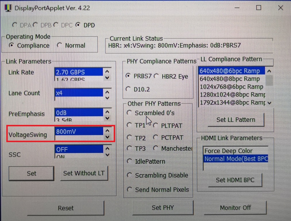Select PCTPAT PHY pattern
The width and height of the screenshot is (291, 221).
coord(155,138)
